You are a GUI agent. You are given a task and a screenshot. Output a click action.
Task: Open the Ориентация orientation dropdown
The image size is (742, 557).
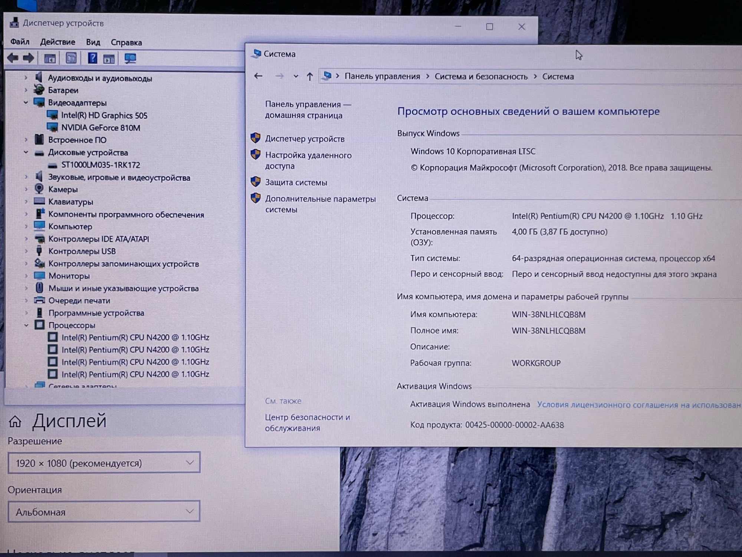(x=104, y=511)
